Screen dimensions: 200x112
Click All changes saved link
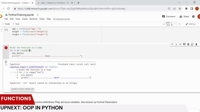point(61,19)
